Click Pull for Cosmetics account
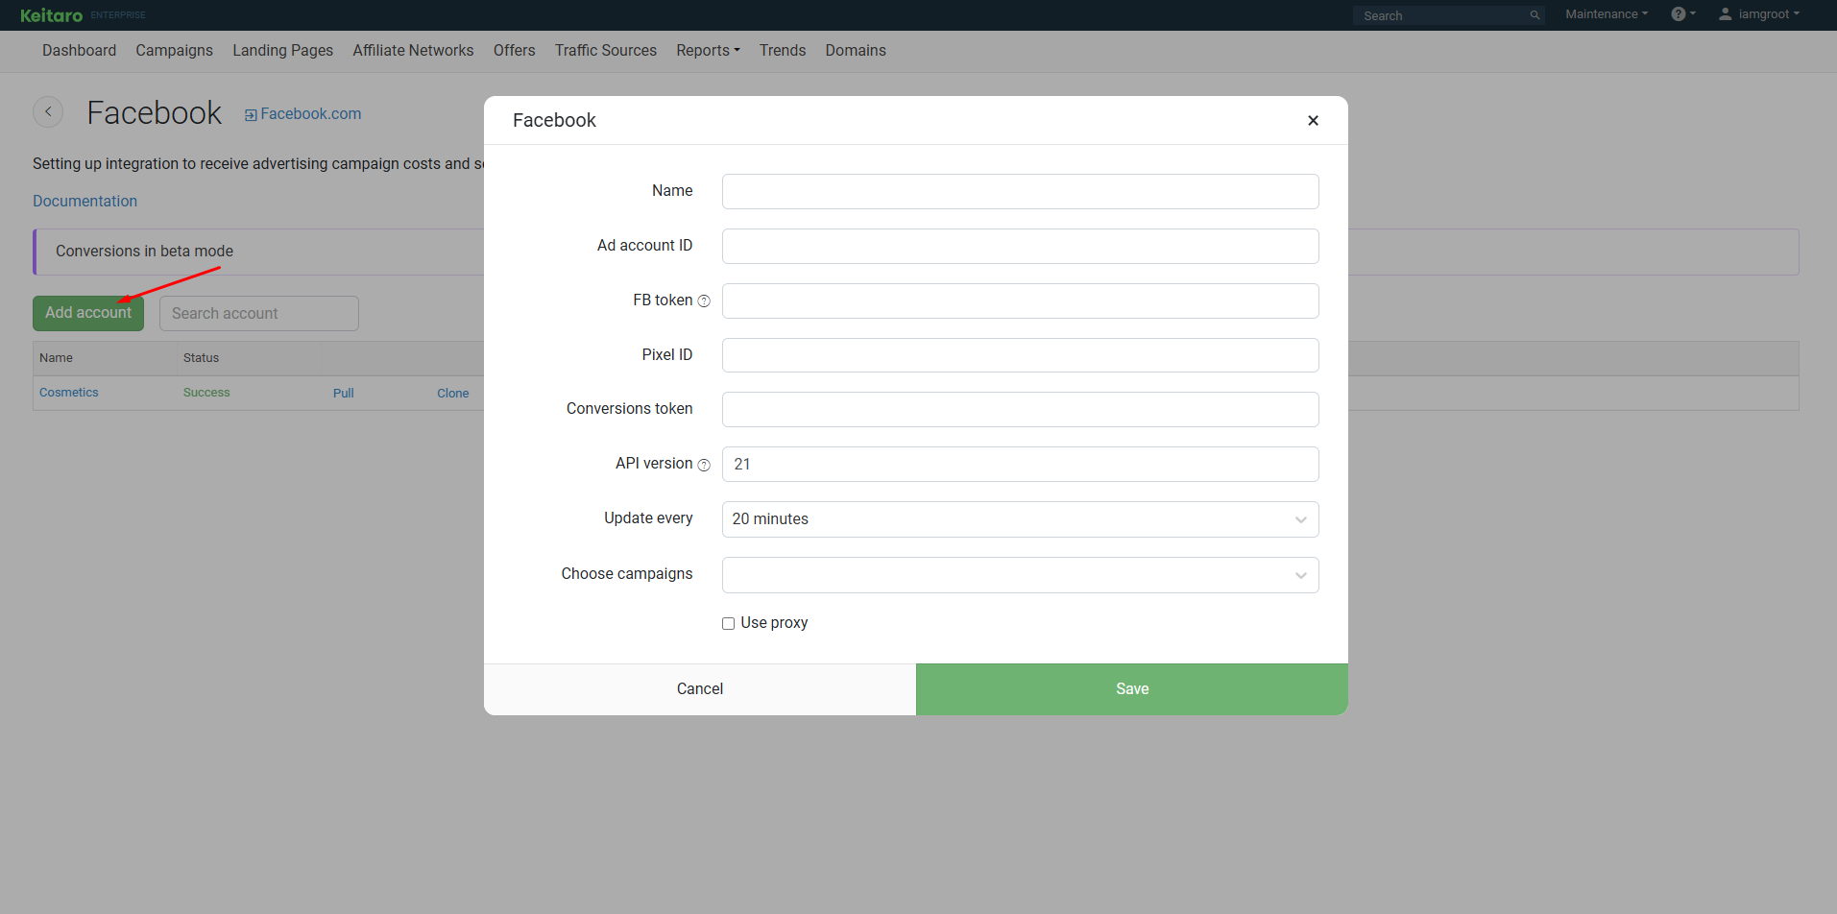This screenshot has width=1837, height=914. 343,394
